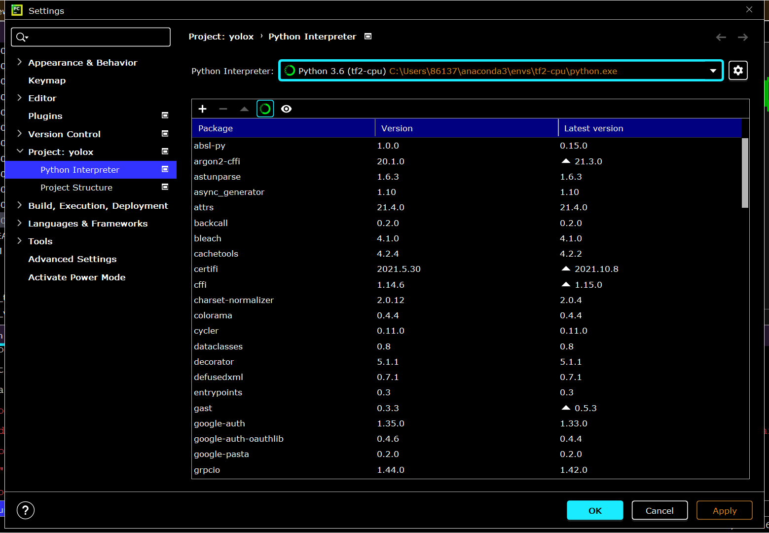769x533 pixels.
Task: Select the absl-py package row
Action: pos(467,146)
